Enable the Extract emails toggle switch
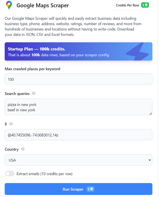The width and height of the screenshot is (159, 197). click(x=10, y=174)
